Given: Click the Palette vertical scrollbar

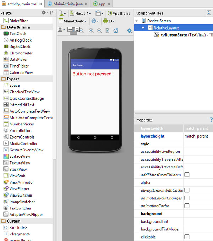Looking at the screenshot, I should [54, 200].
